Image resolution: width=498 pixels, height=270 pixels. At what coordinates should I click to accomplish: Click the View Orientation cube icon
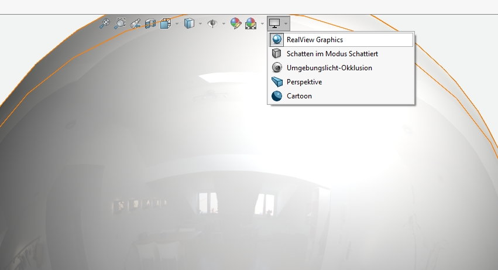[166, 23]
